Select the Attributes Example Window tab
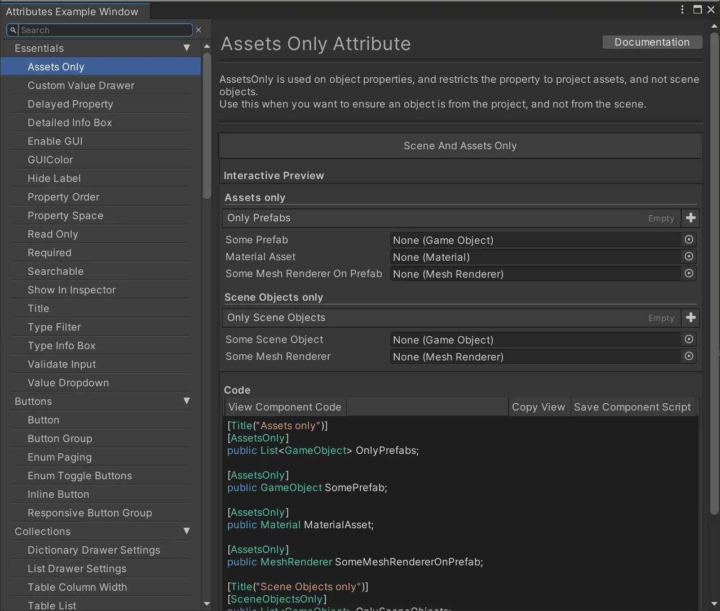 click(75, 12)
